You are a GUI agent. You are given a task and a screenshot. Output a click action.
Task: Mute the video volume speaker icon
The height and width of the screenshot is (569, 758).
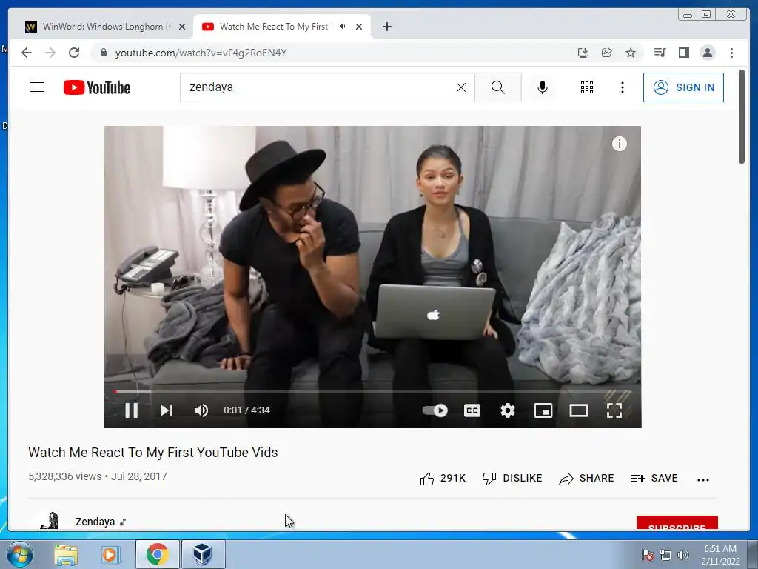pos(201,410)
